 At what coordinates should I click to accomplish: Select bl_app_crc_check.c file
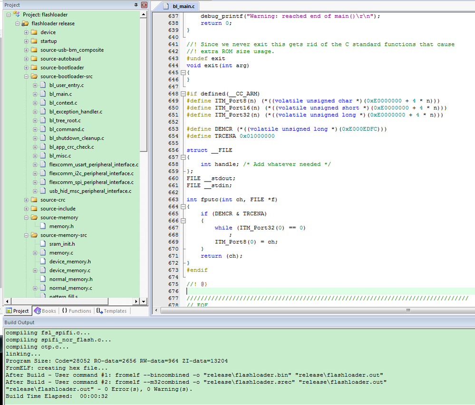pyautogui.click(x=71, y=147)
